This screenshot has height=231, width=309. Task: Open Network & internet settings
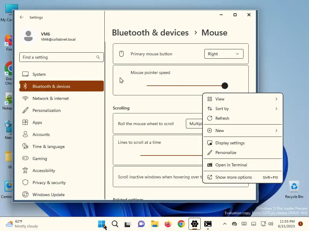pos(62,98)
